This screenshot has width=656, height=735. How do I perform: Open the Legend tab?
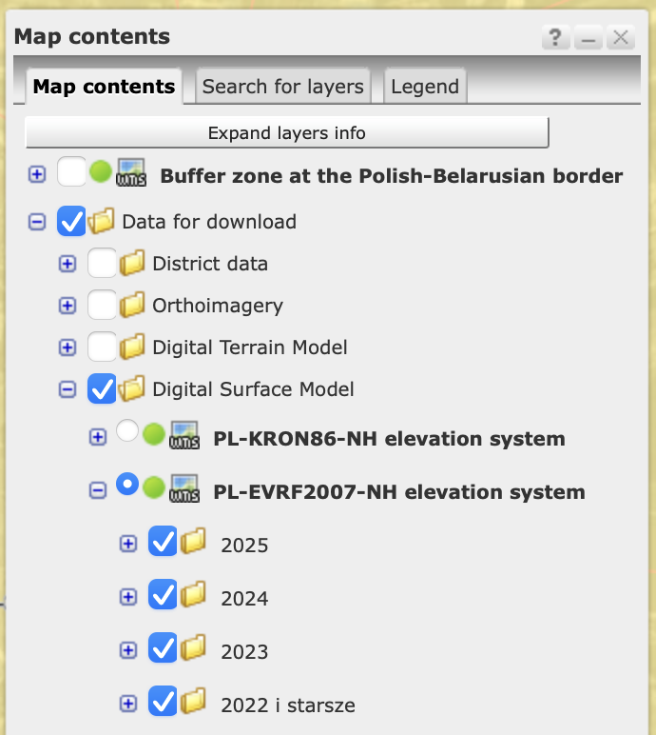coord(425,87)
